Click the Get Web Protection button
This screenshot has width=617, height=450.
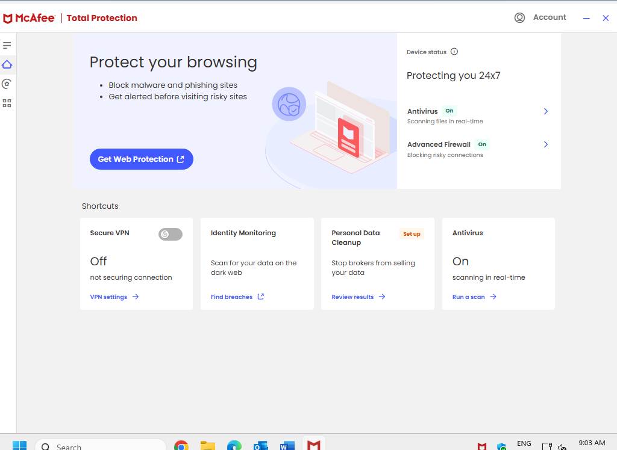point(141,159)
